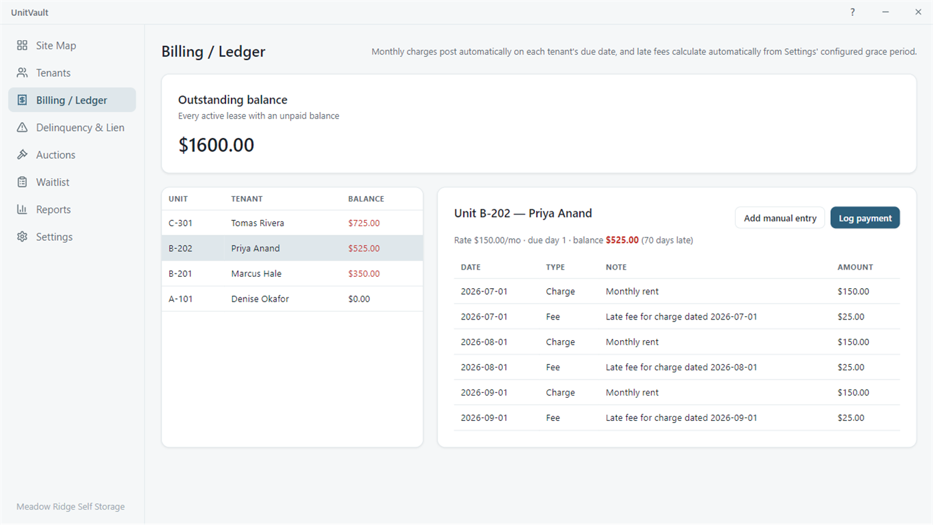Click the Meadow Ridge Self Storage footer text
933x525 pixels.
(x=71, y=507)
